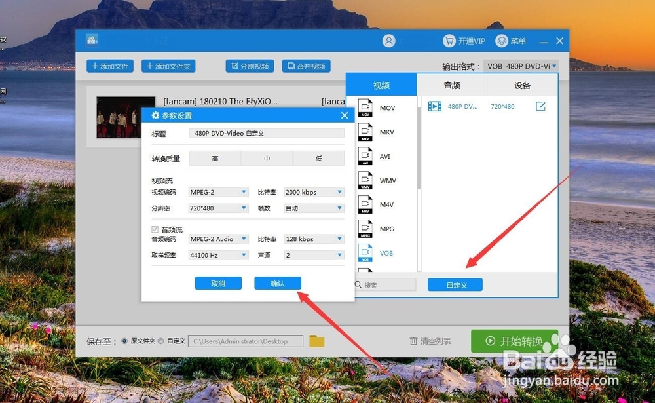Start conversion with the 开始转换 button
The image size is (655, 403).
[x=515, y=341]
